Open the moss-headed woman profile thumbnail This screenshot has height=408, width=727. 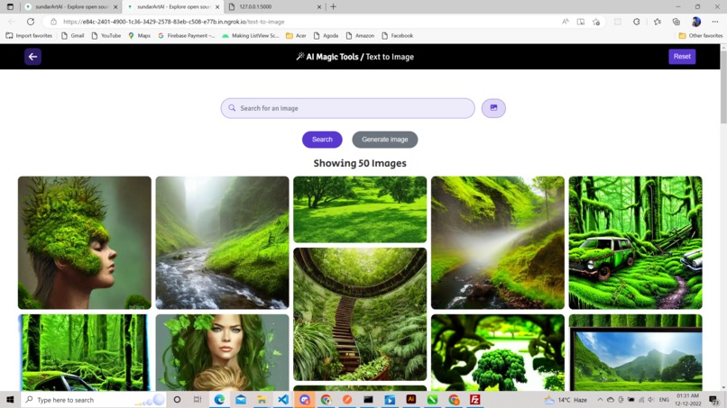[x=85, y=242]
